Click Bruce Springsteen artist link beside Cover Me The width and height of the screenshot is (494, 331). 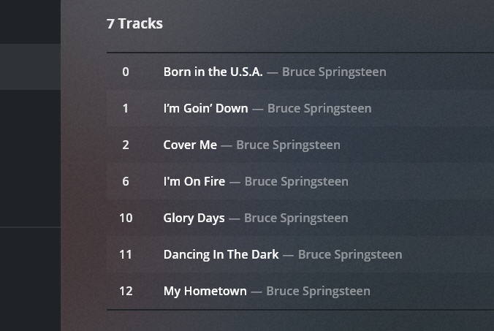click(288, 145)
